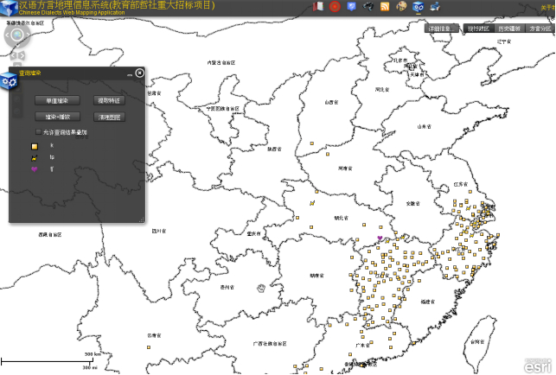Click the 辽宁省 map label

coord(504,41)
